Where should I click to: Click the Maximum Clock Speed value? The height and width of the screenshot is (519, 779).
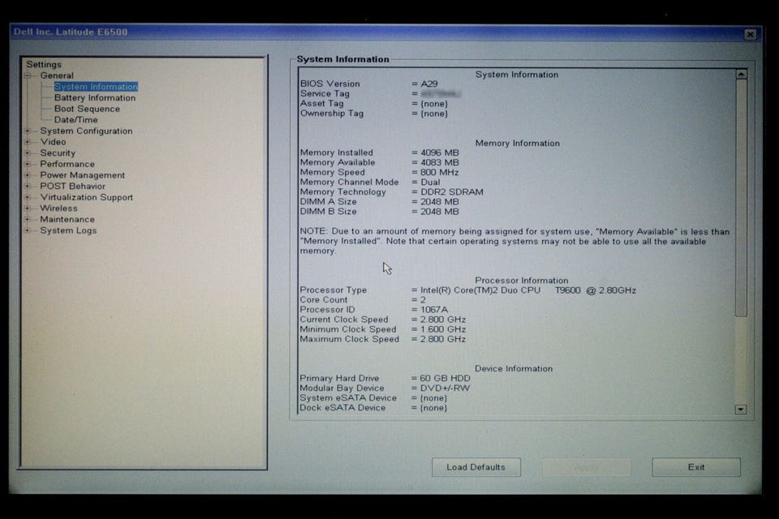[x=443, y=339]
